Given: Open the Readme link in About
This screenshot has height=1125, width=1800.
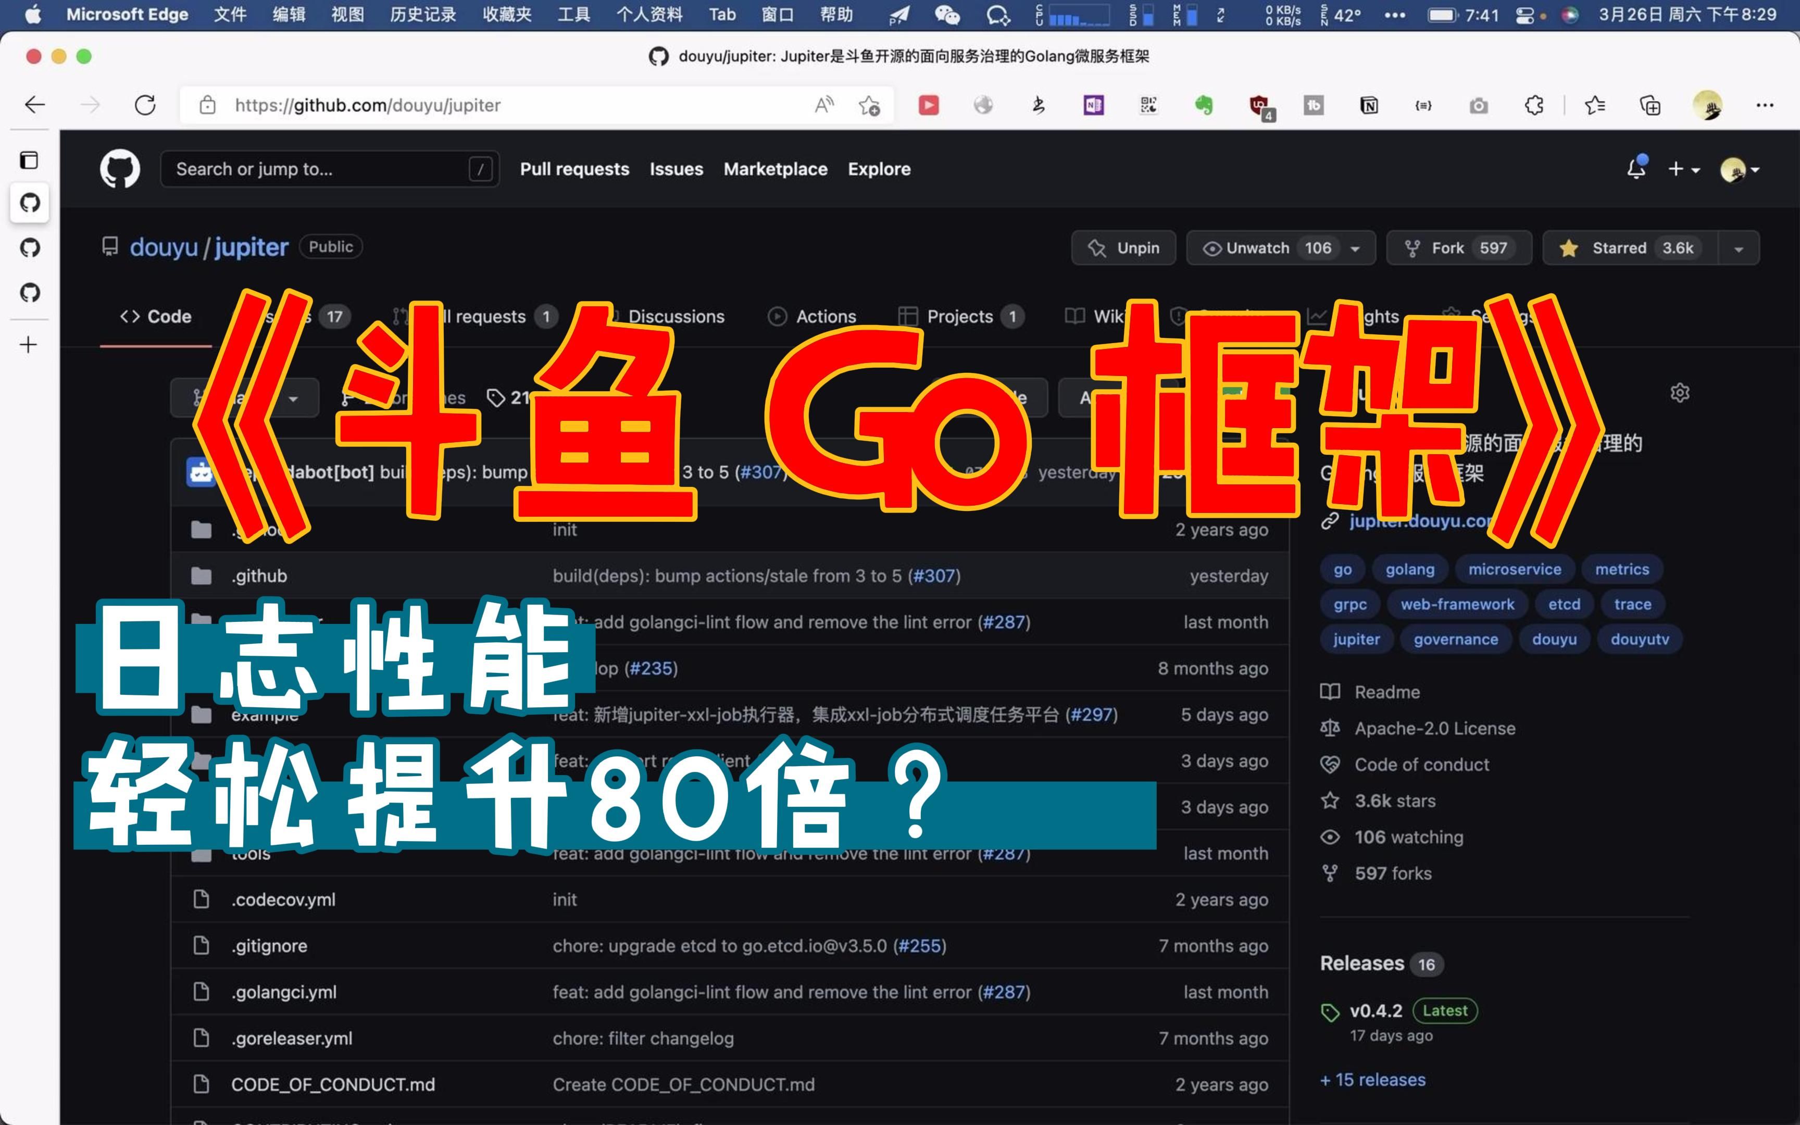Looking at the screenshot, I should tap(1387, 692).
